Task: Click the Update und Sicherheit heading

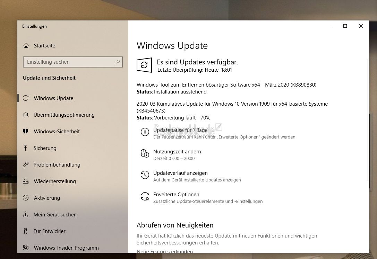Action: [x=49, y=78]
